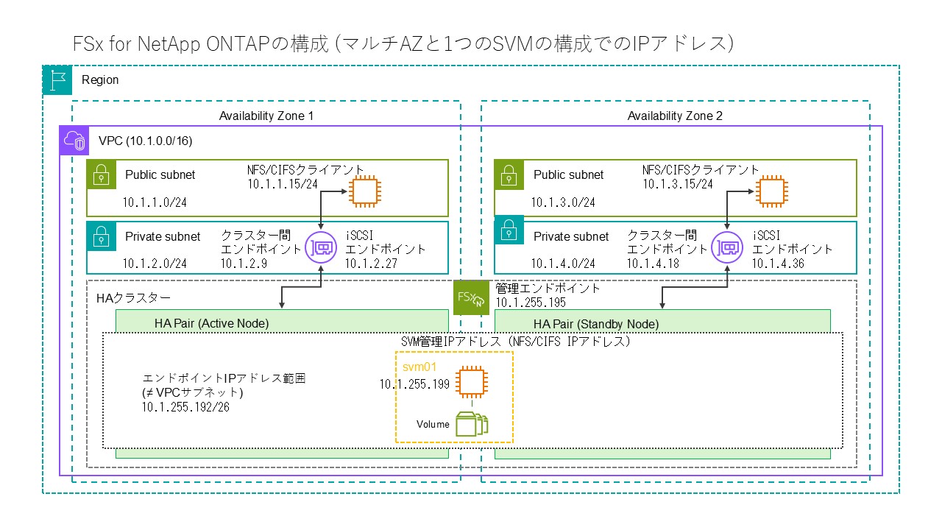Click the "HAクラスター" label
This screenshot has height=530, width=942.
[x=134, y=298]
